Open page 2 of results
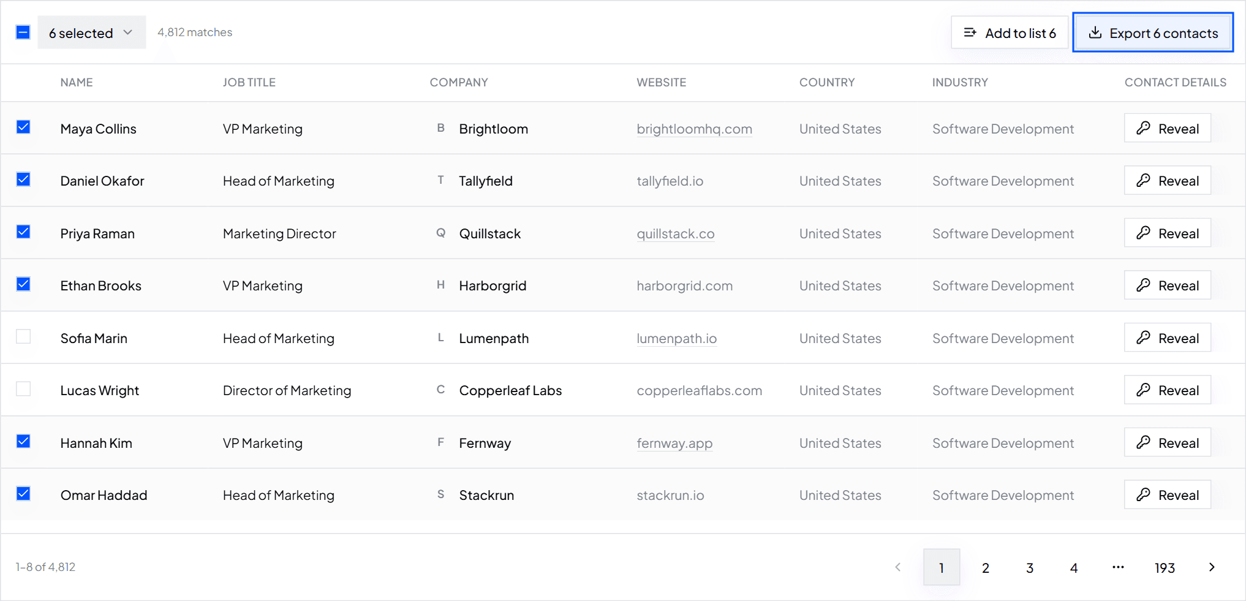 [986, 567]
